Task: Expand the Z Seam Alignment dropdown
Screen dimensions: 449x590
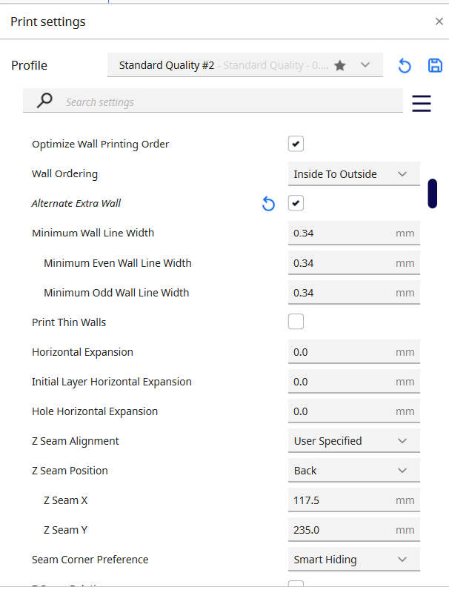Action: pyautogui.click(x=353, y=441)
